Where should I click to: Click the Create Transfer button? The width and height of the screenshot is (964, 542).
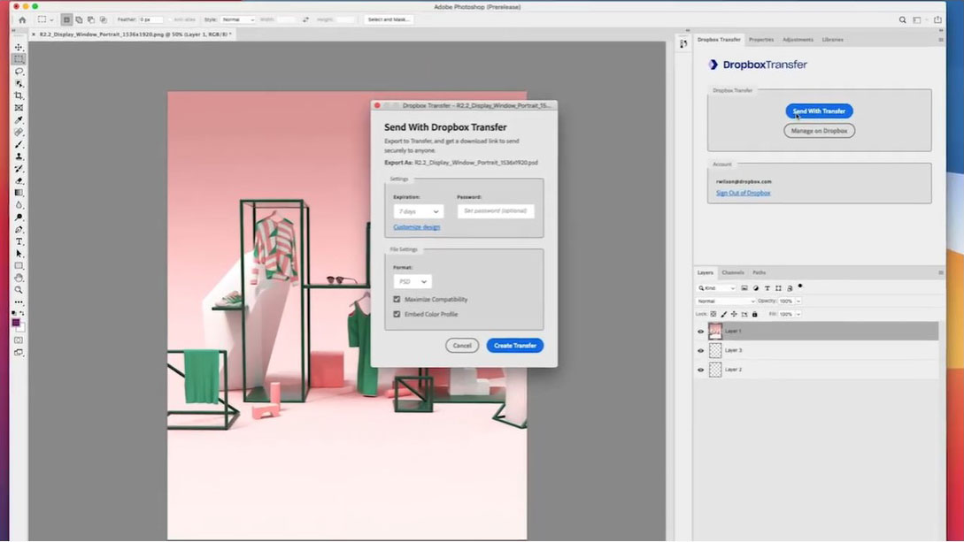pyautogui.click(x=514, y=346)
